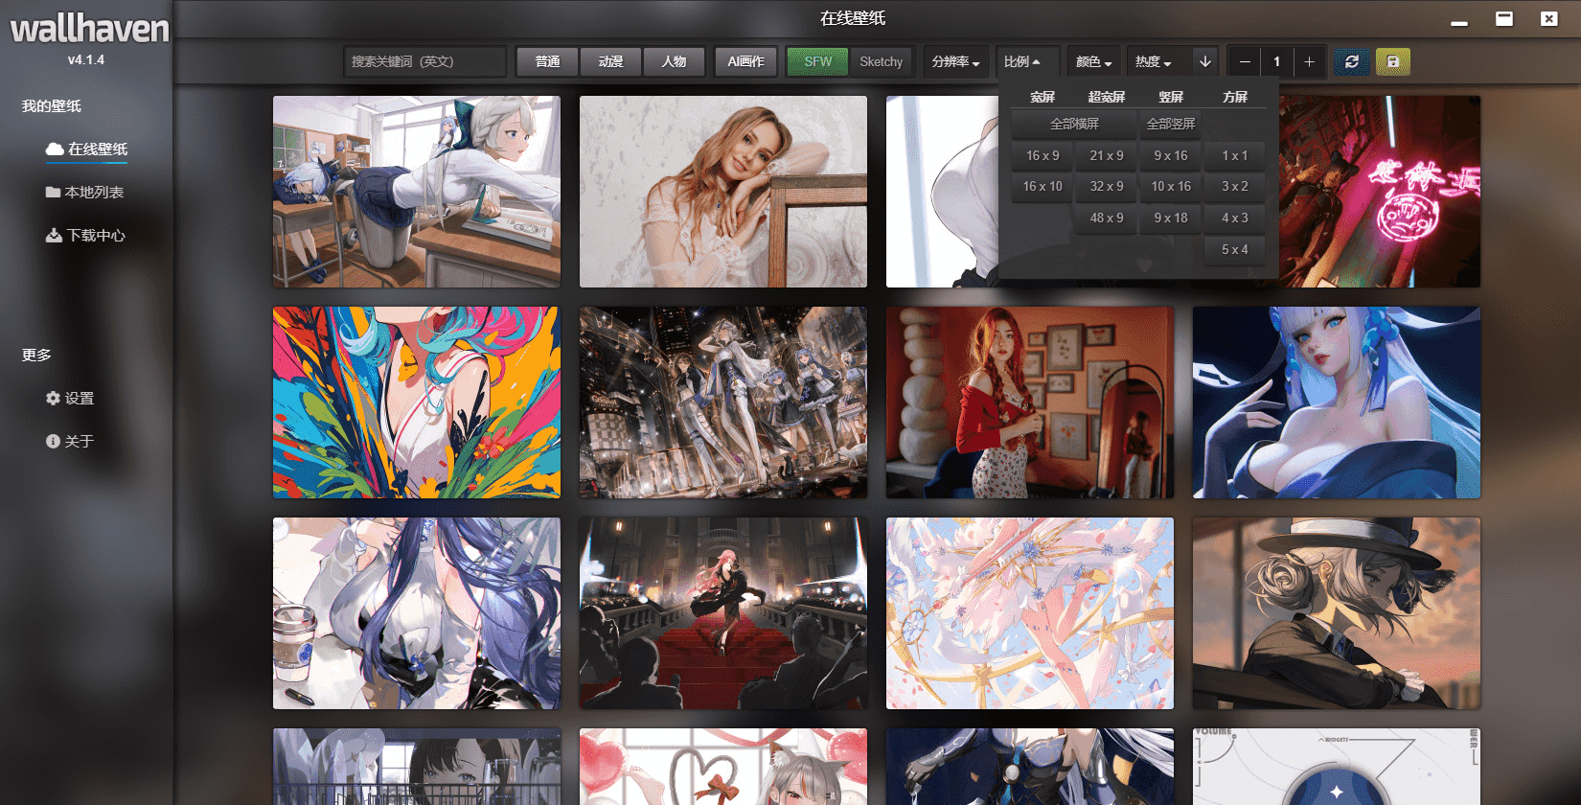Toggle the AI画作 filter
This screenshot has height=805, width=1581.
click(x=745, y=61)
